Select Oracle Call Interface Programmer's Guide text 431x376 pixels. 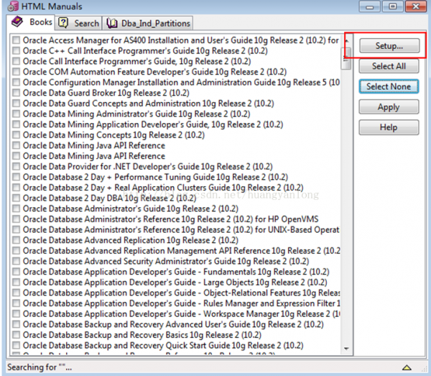[x=137, y=61]
